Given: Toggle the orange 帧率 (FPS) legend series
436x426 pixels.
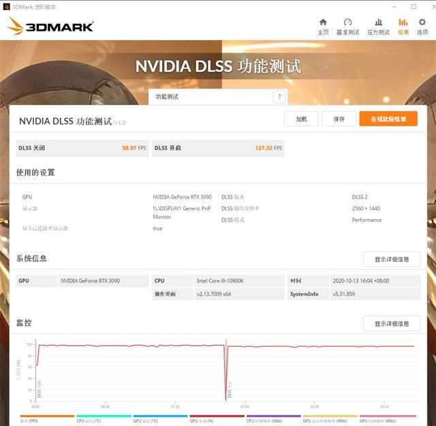Looking at the screenshot, I should 47,418.
